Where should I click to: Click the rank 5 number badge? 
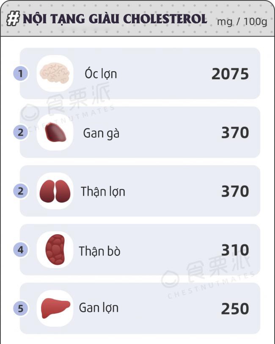click(20, 308)
